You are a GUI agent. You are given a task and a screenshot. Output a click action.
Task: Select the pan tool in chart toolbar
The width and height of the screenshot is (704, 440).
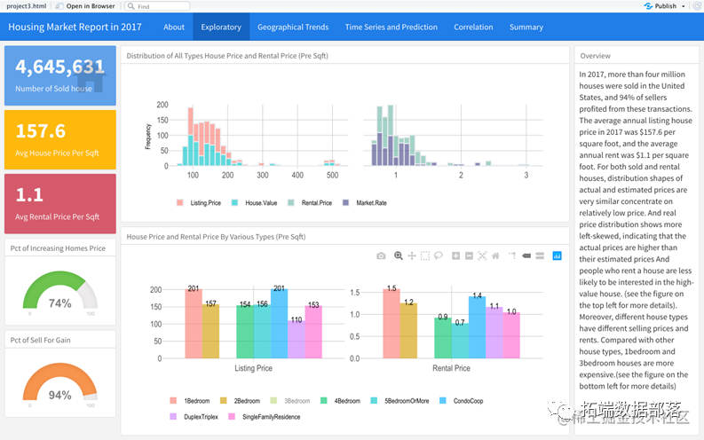[x=412, y=255]
